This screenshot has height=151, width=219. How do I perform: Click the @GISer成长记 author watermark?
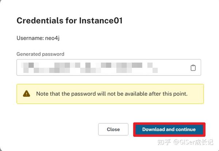pos(193,142)
